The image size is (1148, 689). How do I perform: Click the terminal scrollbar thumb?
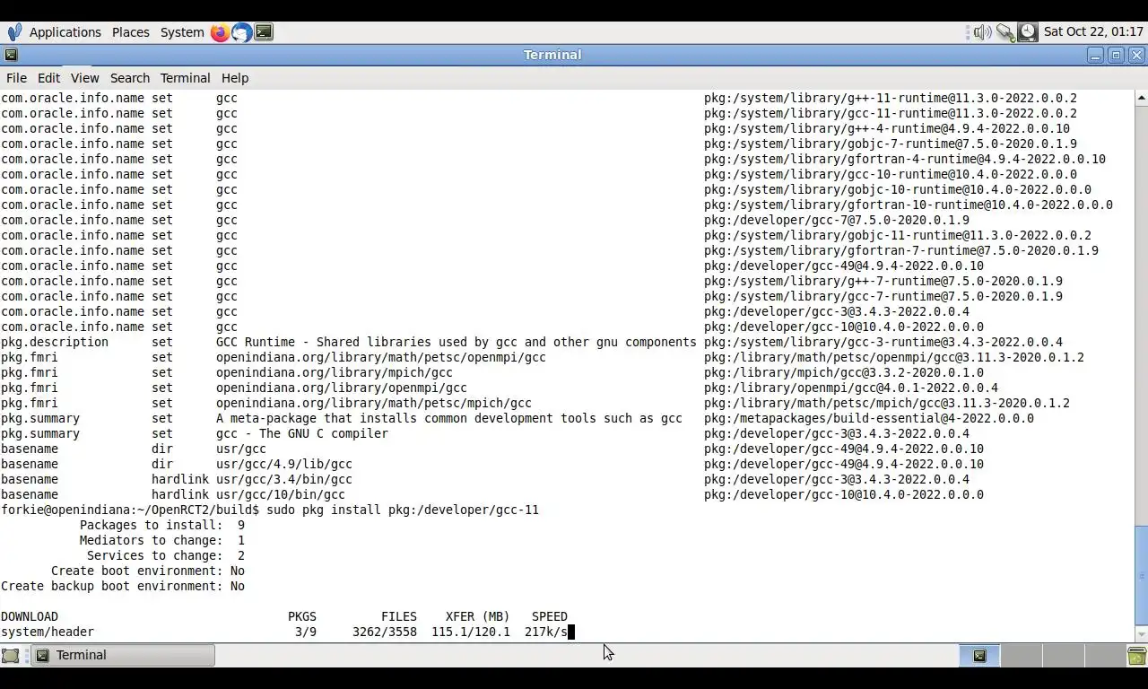pos(1141,575)
